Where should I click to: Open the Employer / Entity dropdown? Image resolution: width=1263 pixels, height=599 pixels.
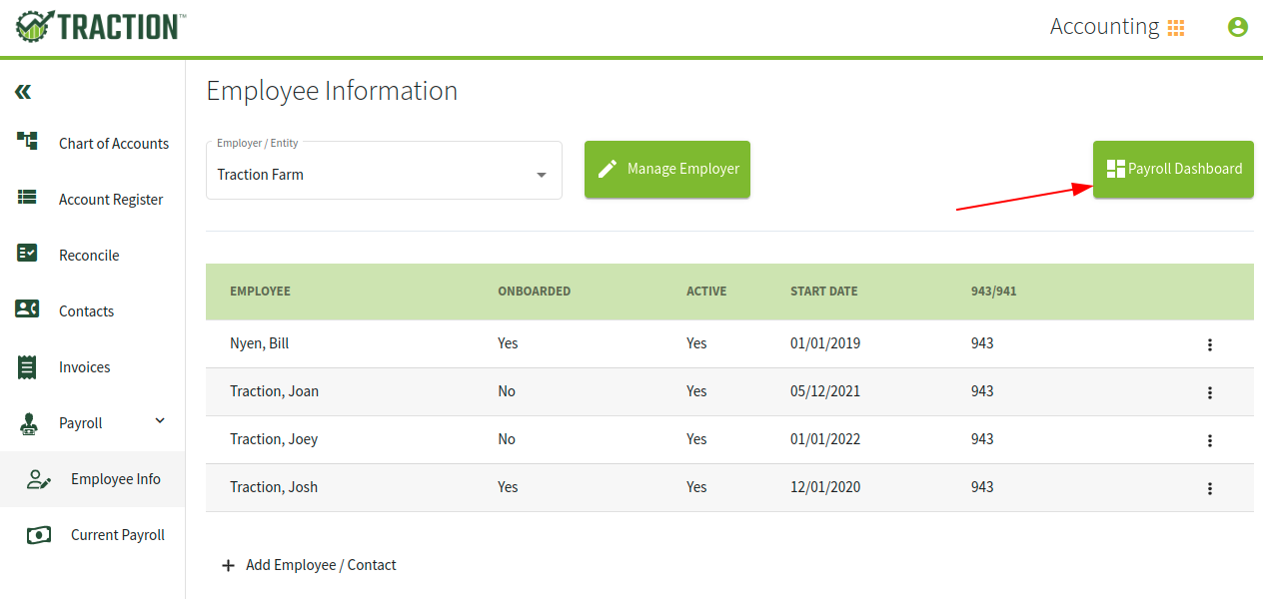click(x=384, y=170)
